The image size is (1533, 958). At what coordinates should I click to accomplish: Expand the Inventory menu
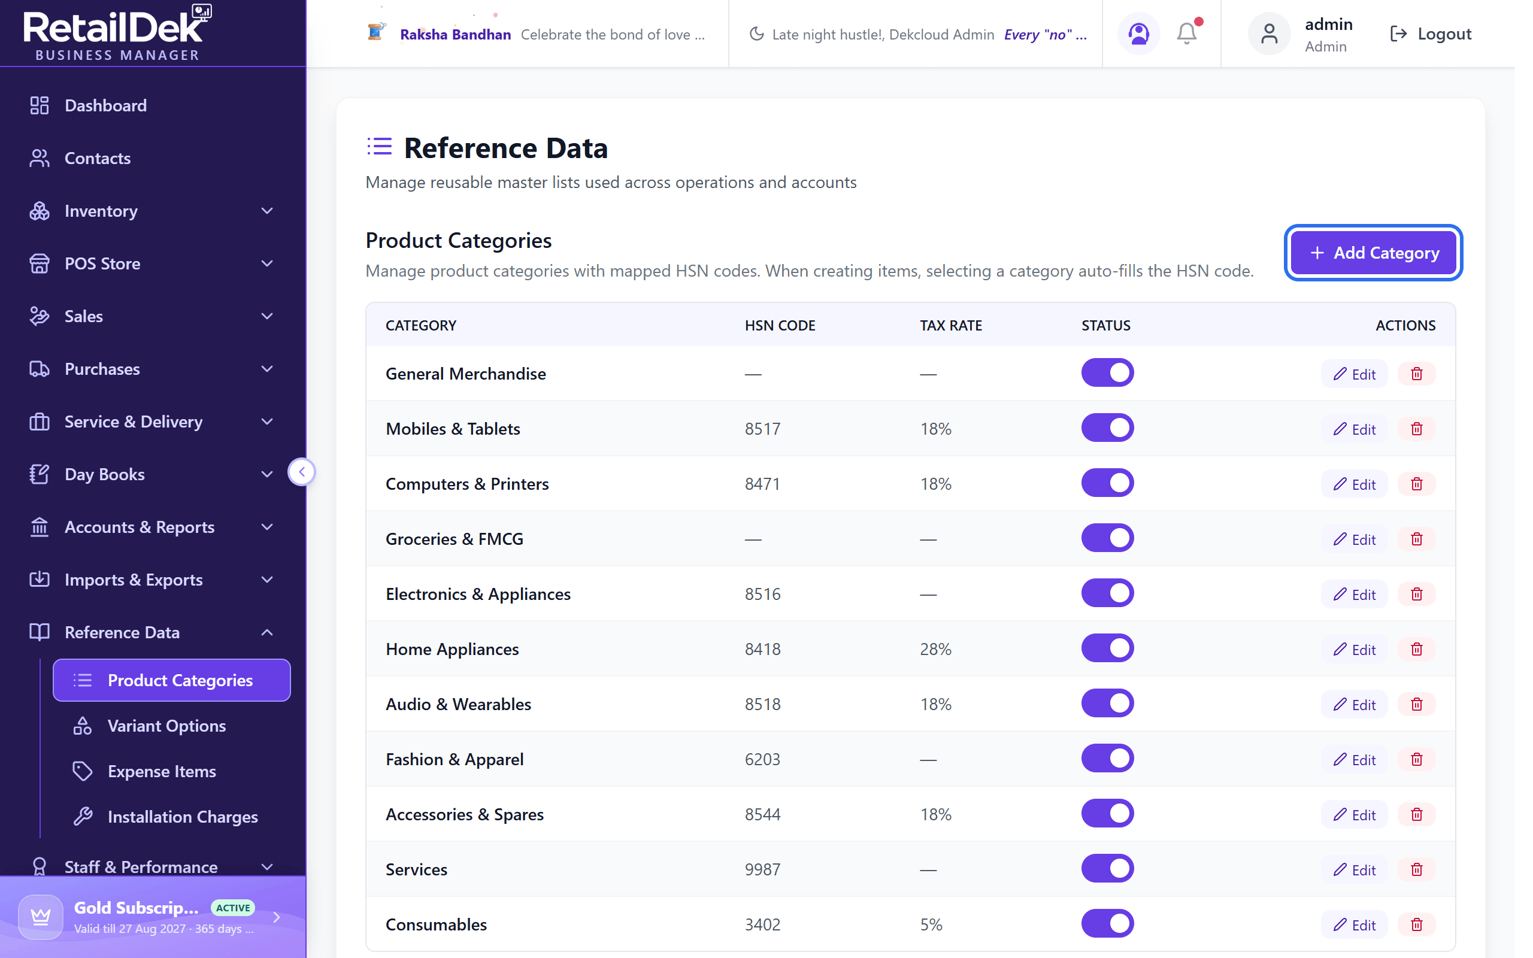(x=153, y=211)
